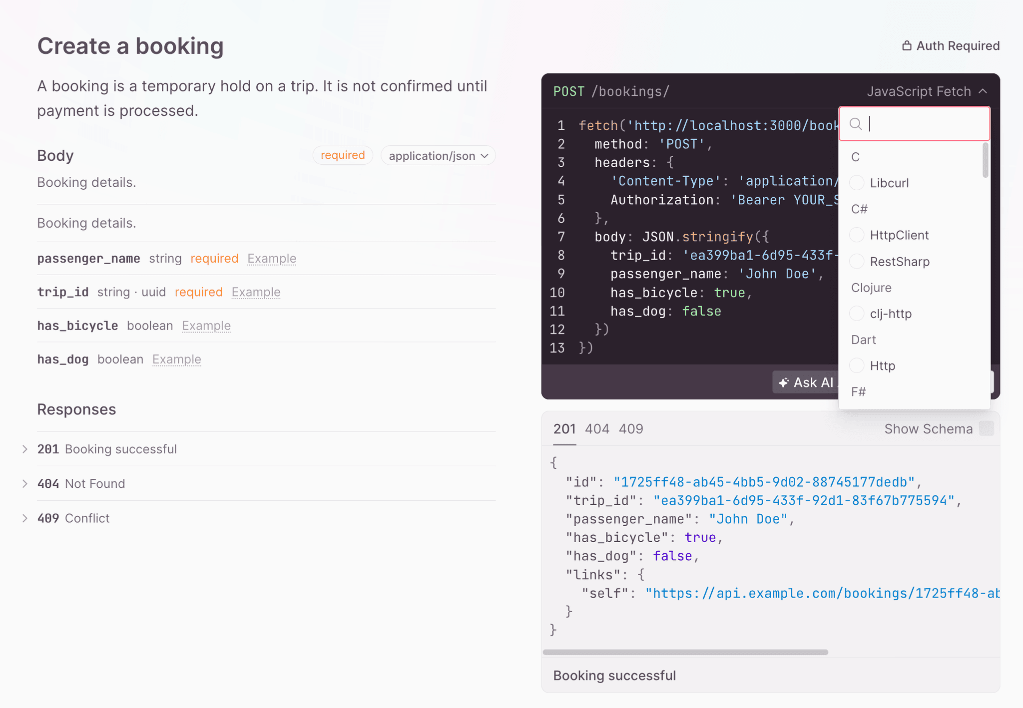Click the trip_id field name
Viewport: 1023px width, 708px height.
tap(63, 292)
